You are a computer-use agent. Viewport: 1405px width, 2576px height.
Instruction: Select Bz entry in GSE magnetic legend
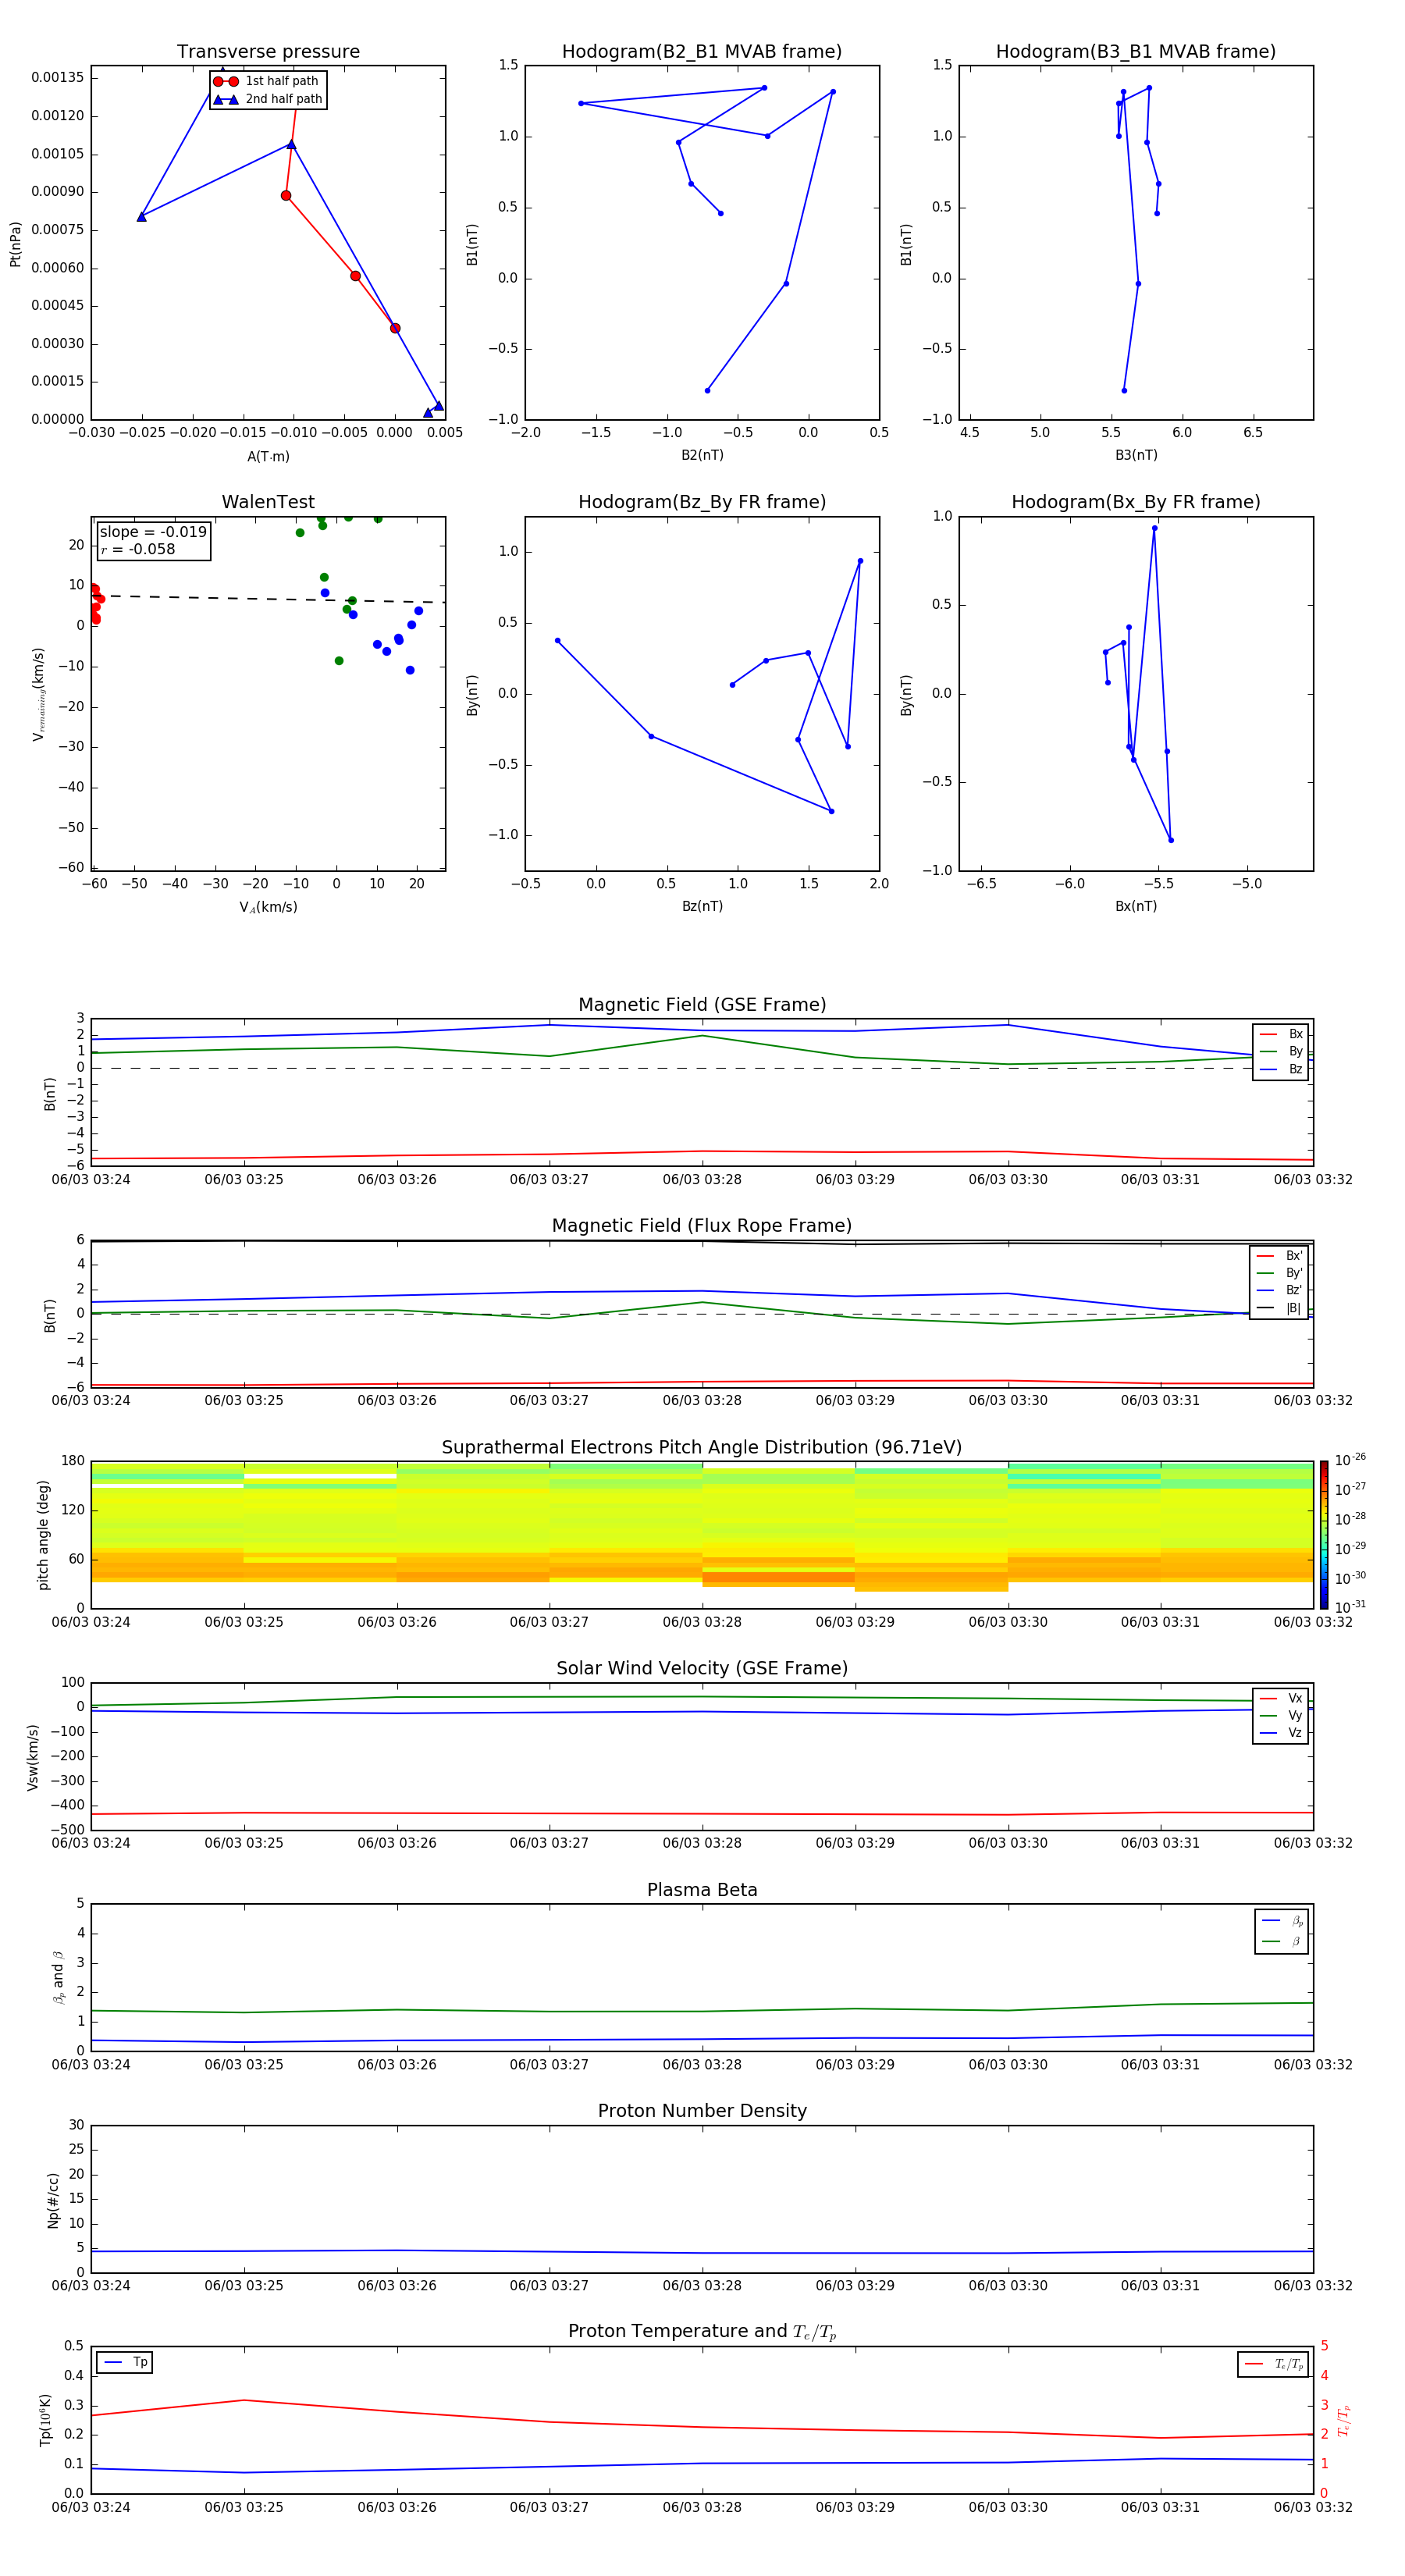(1281, 1070)
